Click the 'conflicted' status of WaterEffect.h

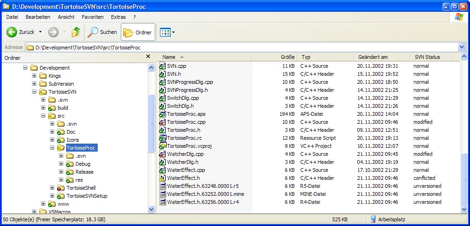(424, 178)
